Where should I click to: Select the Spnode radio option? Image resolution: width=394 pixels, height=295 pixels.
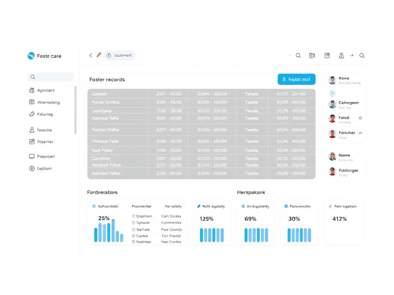(x=134, y=223)
